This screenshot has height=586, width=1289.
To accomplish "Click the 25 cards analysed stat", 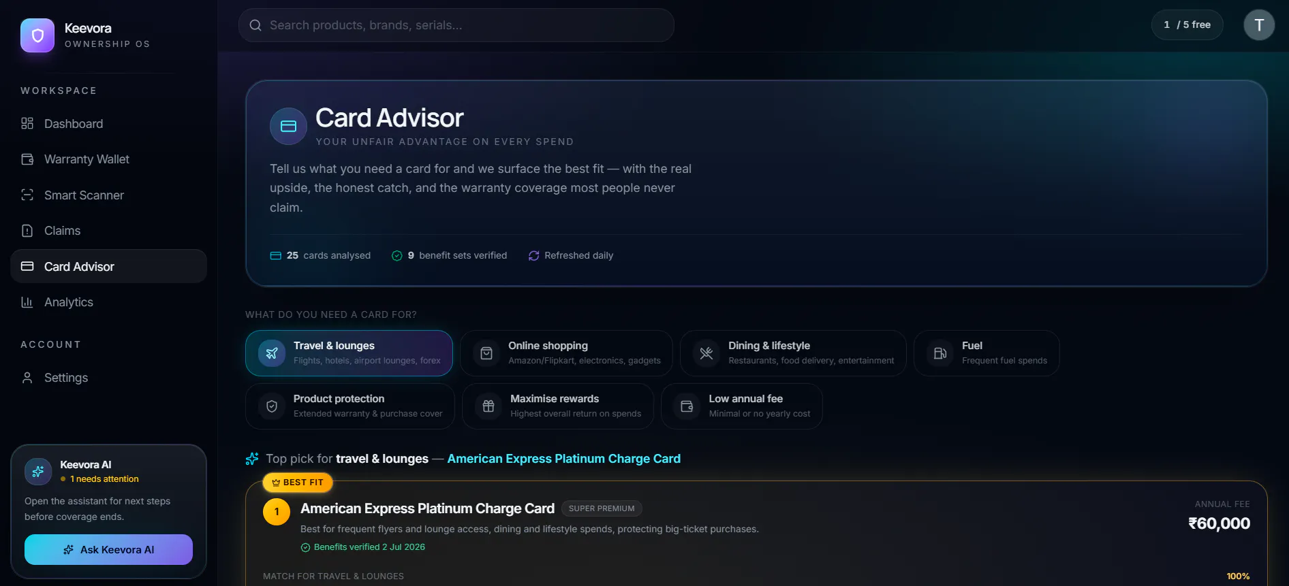I will click(320, 256).
